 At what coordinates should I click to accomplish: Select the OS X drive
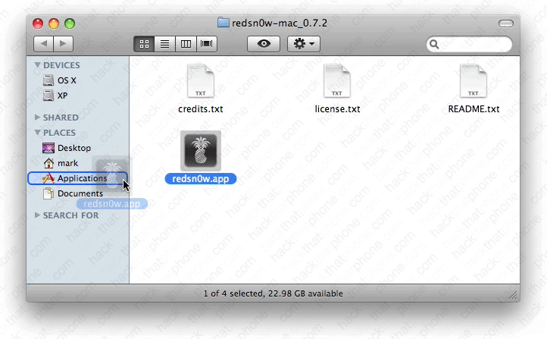click(x=67, y=80)
